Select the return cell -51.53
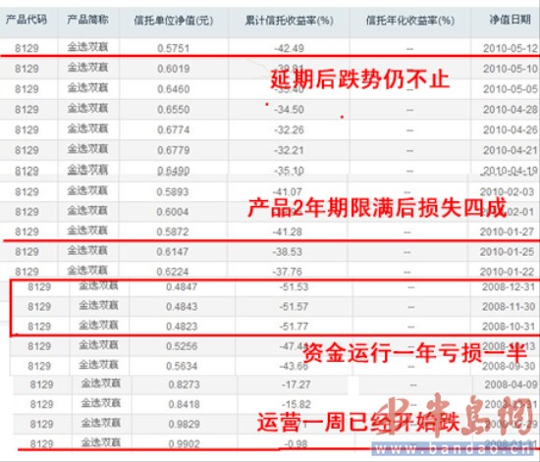This screenshot has height=462, width=540. pos(294,286)
